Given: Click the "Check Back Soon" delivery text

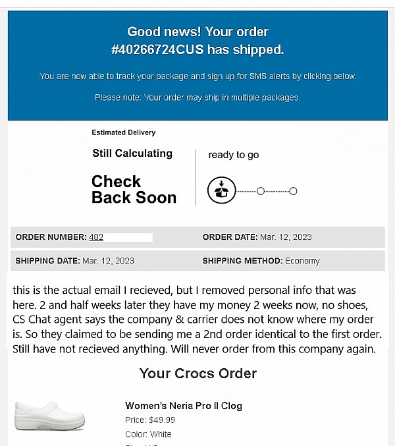Looking at the screenshot, I should [134, 190].
